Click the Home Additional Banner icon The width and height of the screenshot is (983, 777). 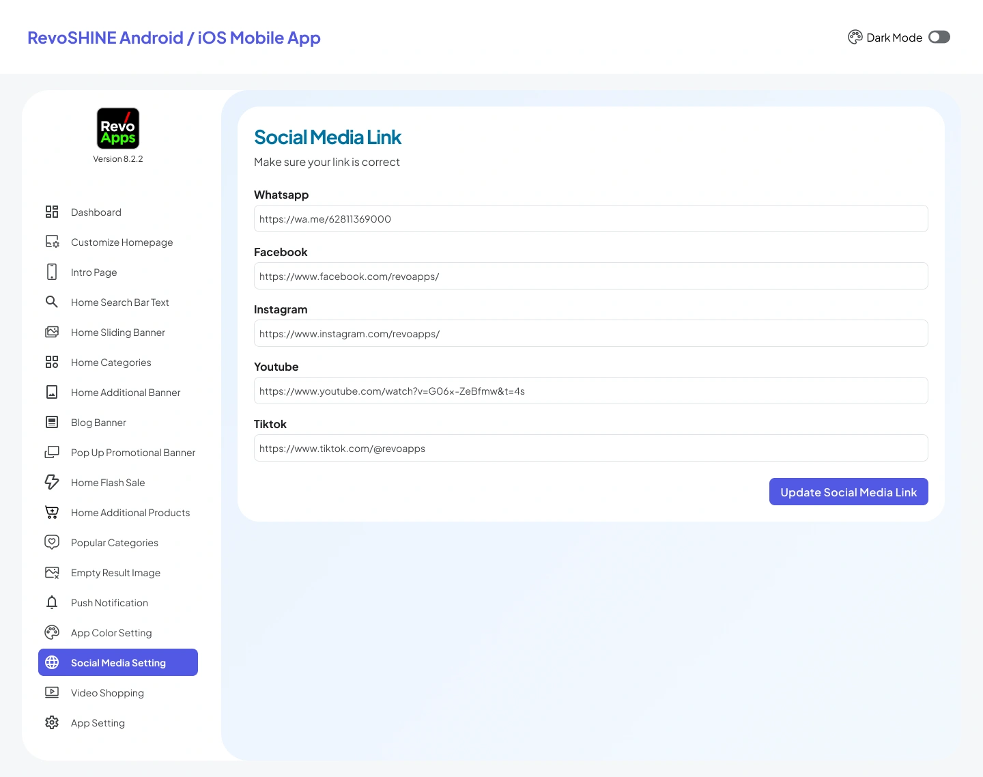pos(52,392)
